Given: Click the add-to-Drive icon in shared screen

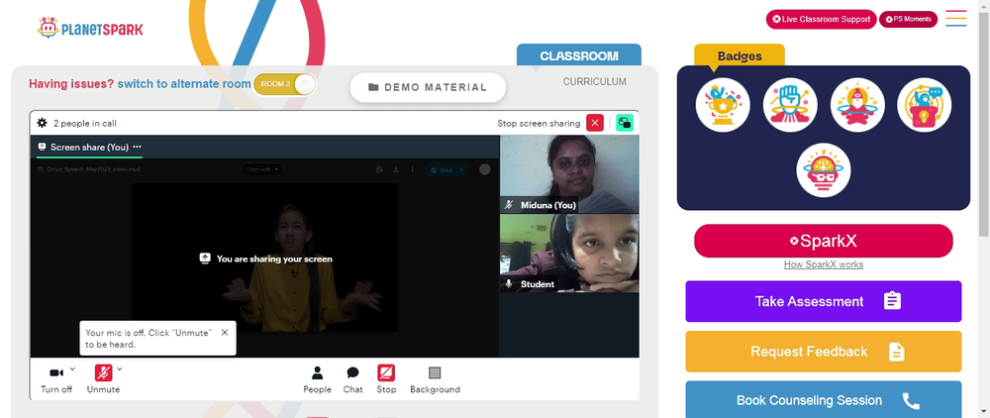Looking at the screenshot, I should pos(379,169).
